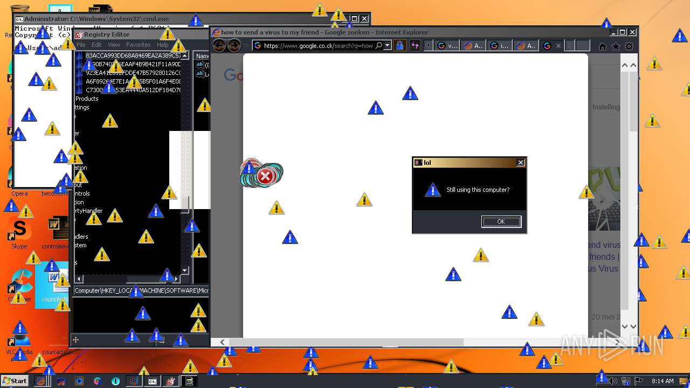
Task: Click the Action Center flag tray icon
Action: point(639,381)
